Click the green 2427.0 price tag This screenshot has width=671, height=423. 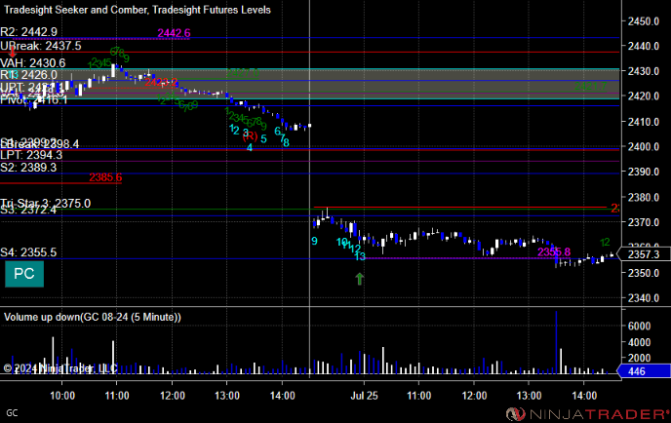(x=243, y=73)
